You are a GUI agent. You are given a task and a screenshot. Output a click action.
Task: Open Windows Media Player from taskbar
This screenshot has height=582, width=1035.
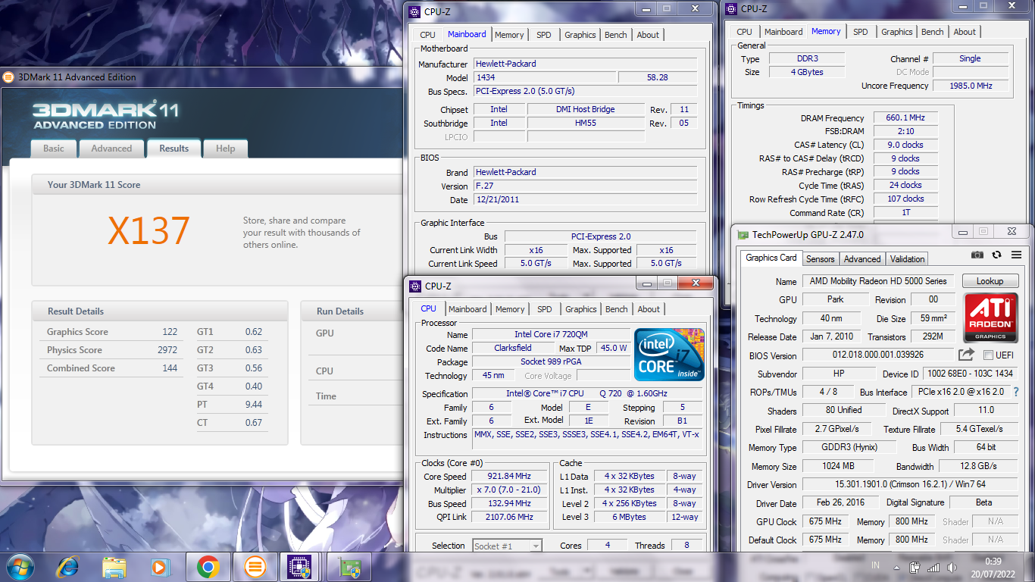click(160, 566)
